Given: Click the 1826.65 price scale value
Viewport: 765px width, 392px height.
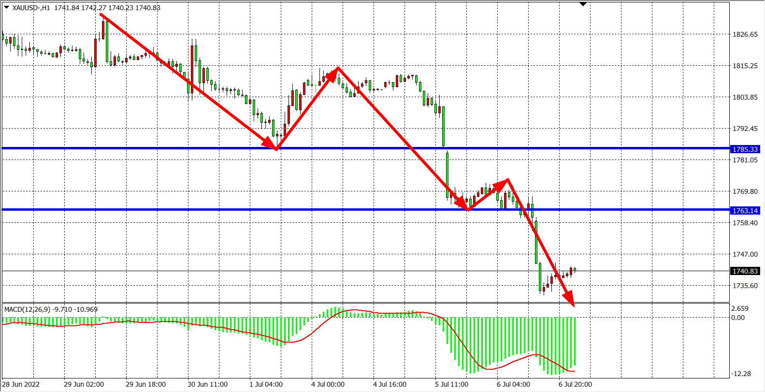Looking at the screenshot, I should tap(745, 34).
